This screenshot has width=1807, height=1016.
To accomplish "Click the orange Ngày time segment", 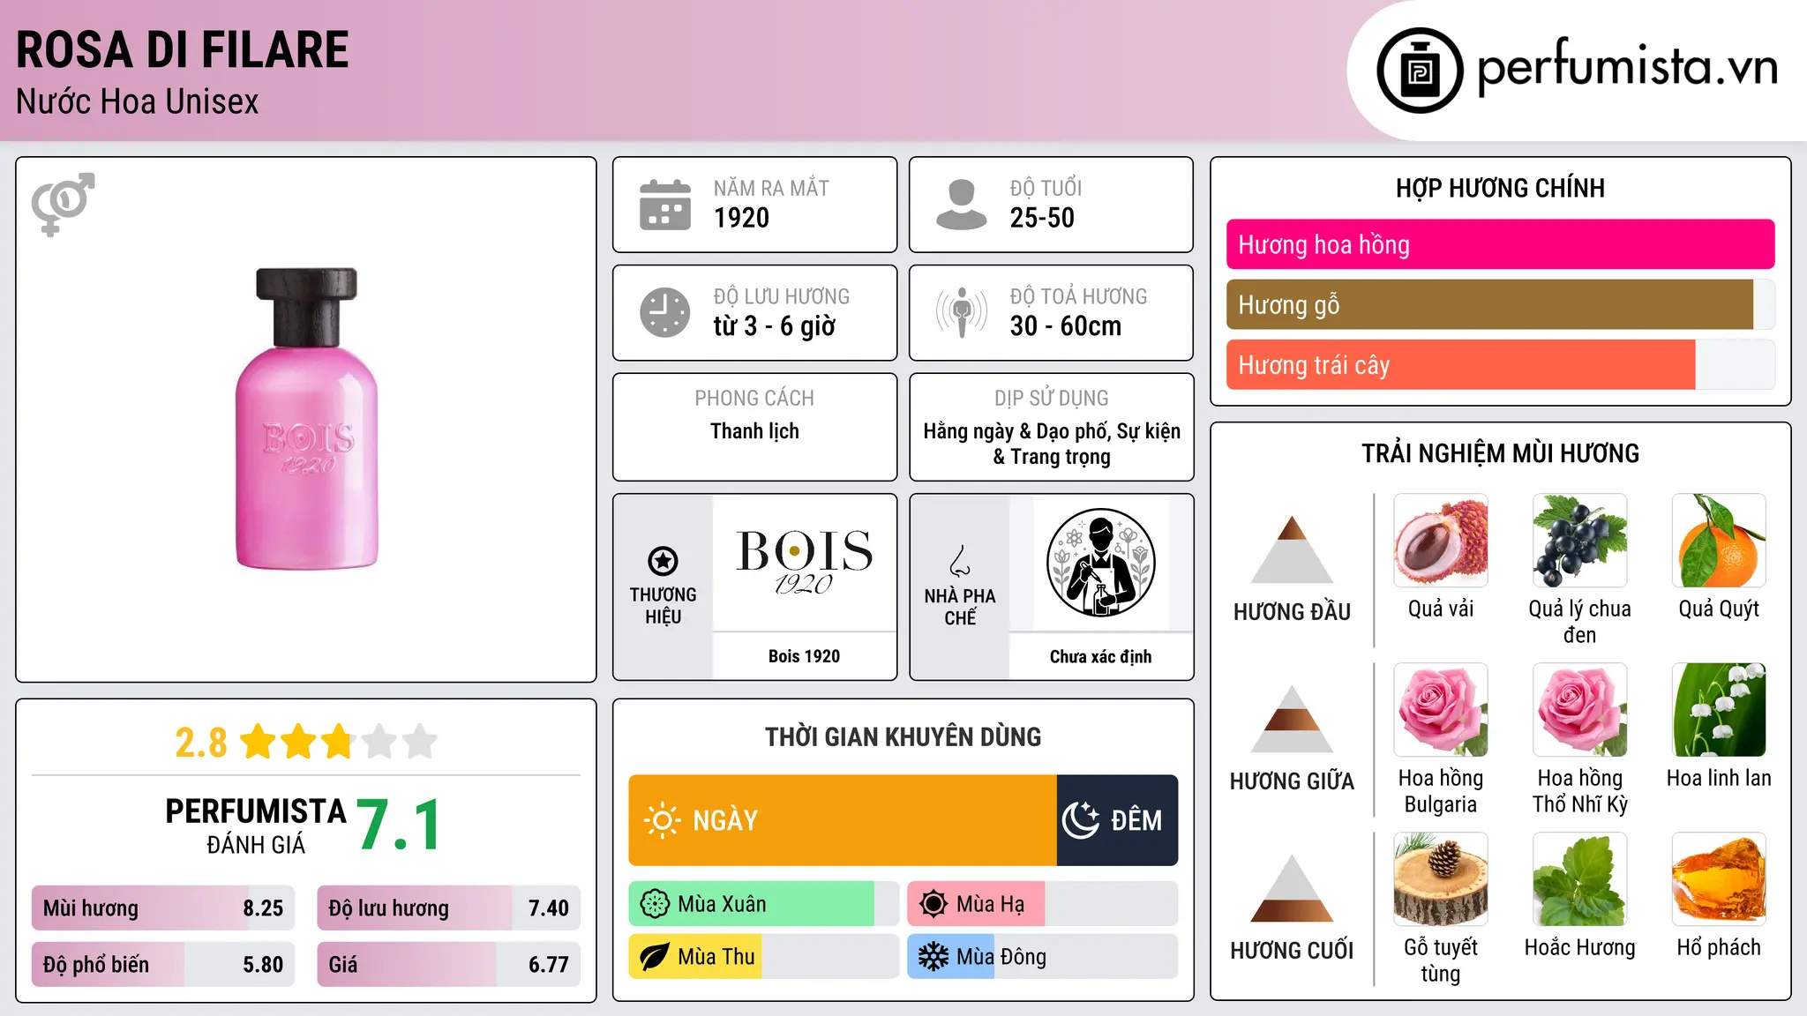I will [x=843, y=820].
